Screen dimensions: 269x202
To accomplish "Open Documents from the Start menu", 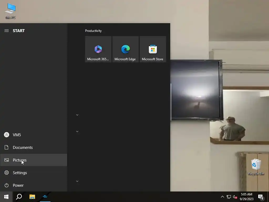I will click(33, 147).
